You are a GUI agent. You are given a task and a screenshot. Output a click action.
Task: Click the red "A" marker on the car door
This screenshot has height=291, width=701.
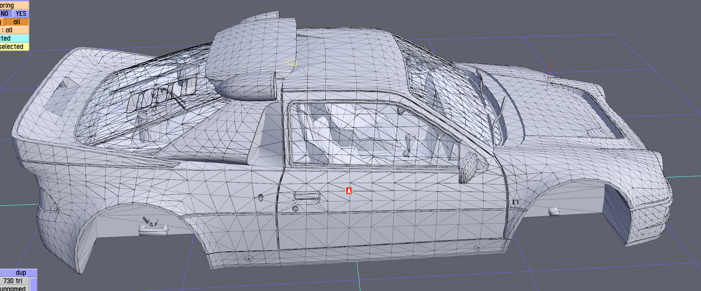tap(349, 191)
